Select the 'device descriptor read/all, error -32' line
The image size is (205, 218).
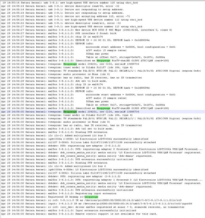coord(61,23)
